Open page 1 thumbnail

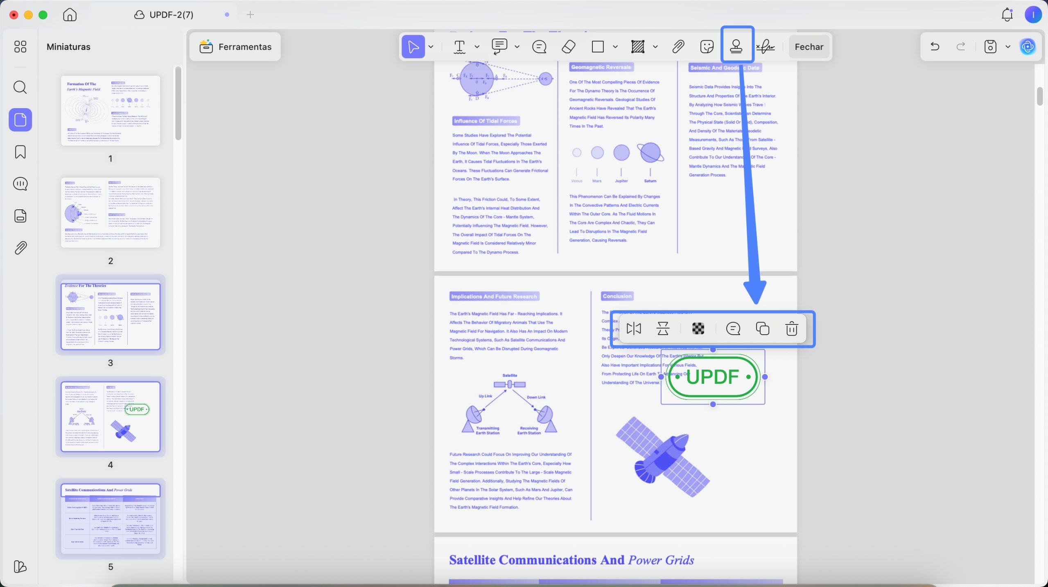(111, 111)
